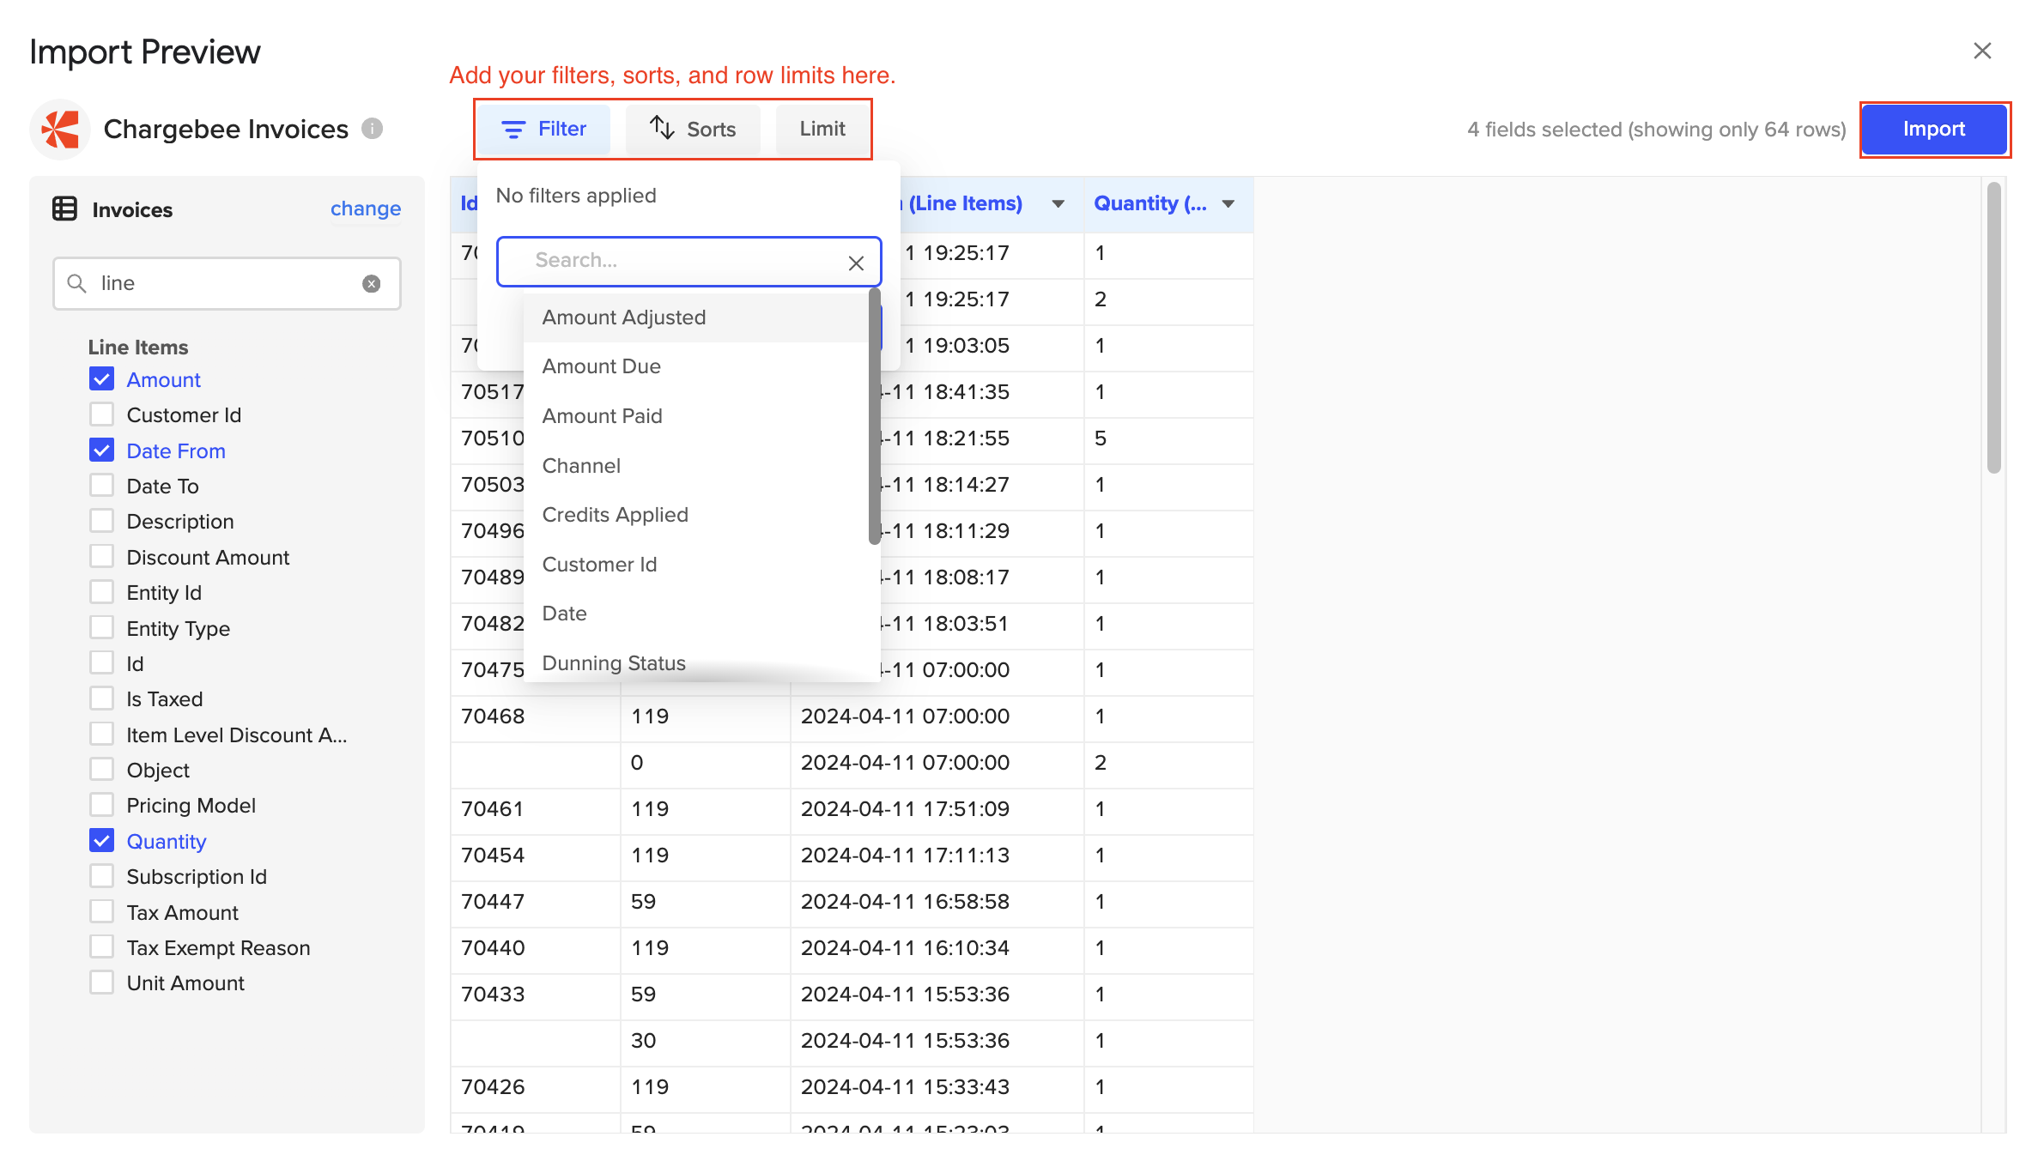This screenshot has height=1167, width=2038.
Task: Clear the filter search box with X
Action: 856,263
